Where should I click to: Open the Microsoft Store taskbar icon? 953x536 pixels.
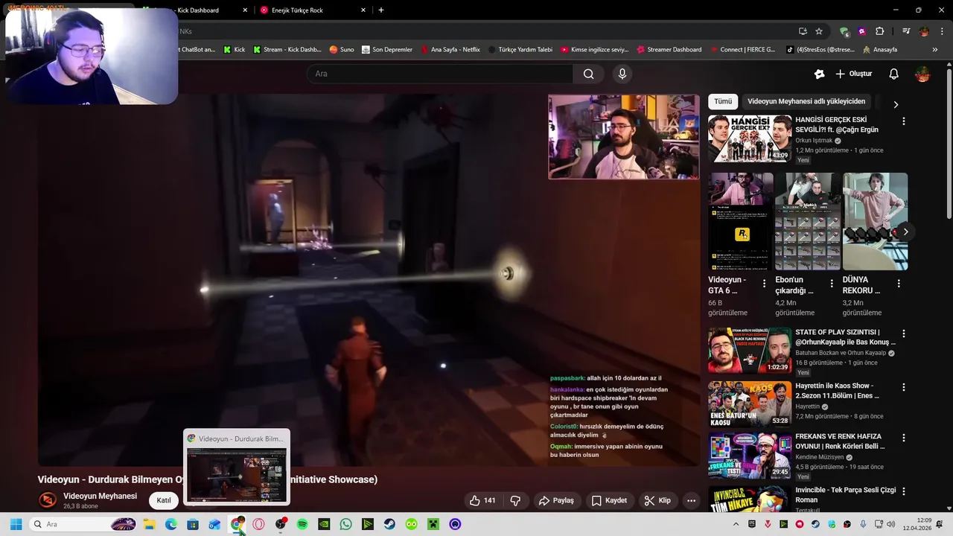tap(193, 524)
